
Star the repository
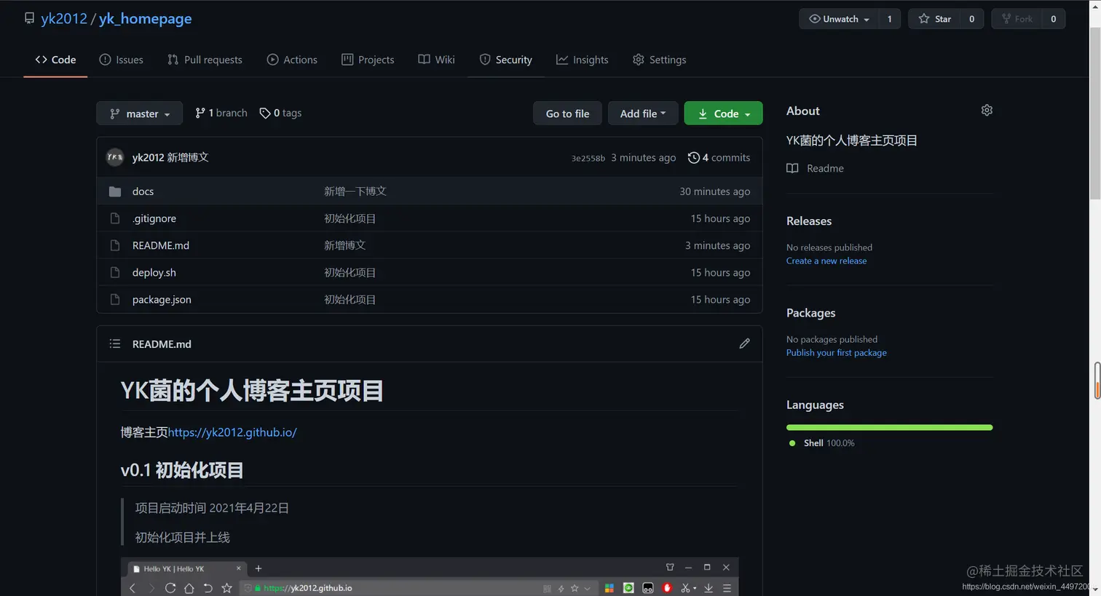[934, 19]
